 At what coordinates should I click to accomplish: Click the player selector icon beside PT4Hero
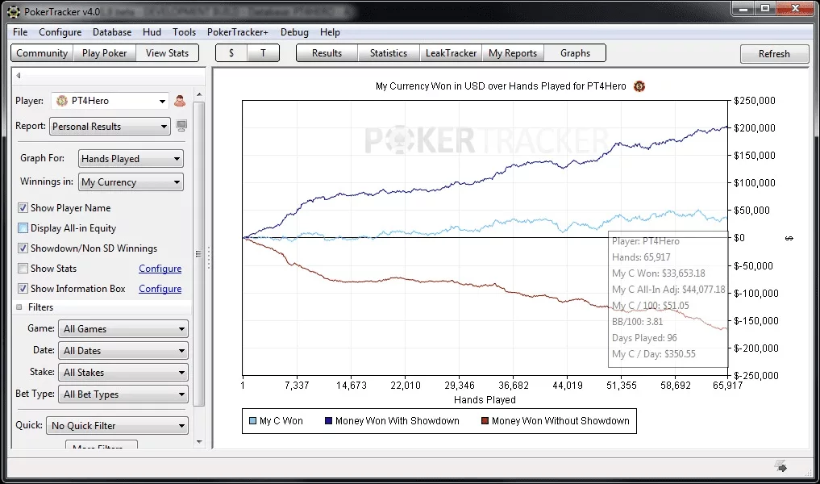[179, 101]
